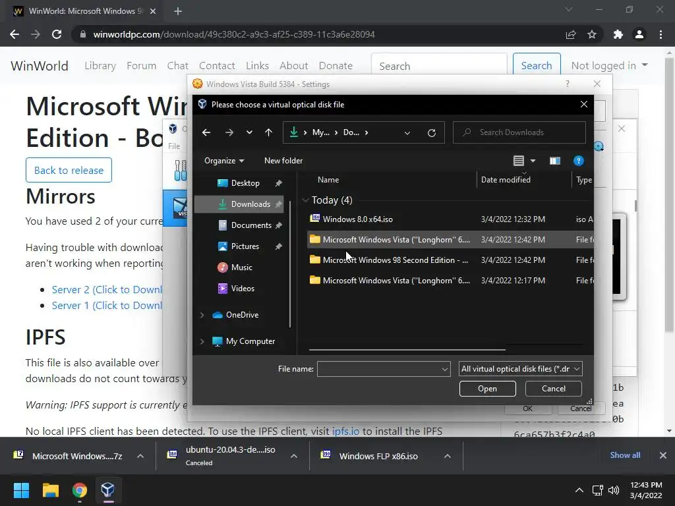Show all downloads
The height and width of the screenshot is (506, 675).
[625, 455]
